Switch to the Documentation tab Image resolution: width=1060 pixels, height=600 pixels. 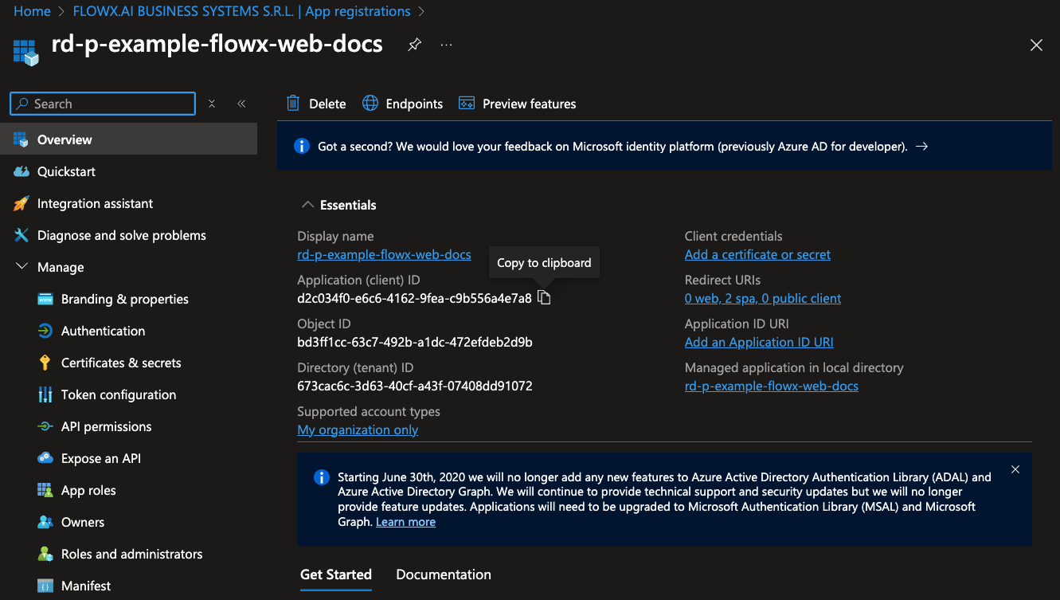[x=444, y=575]
